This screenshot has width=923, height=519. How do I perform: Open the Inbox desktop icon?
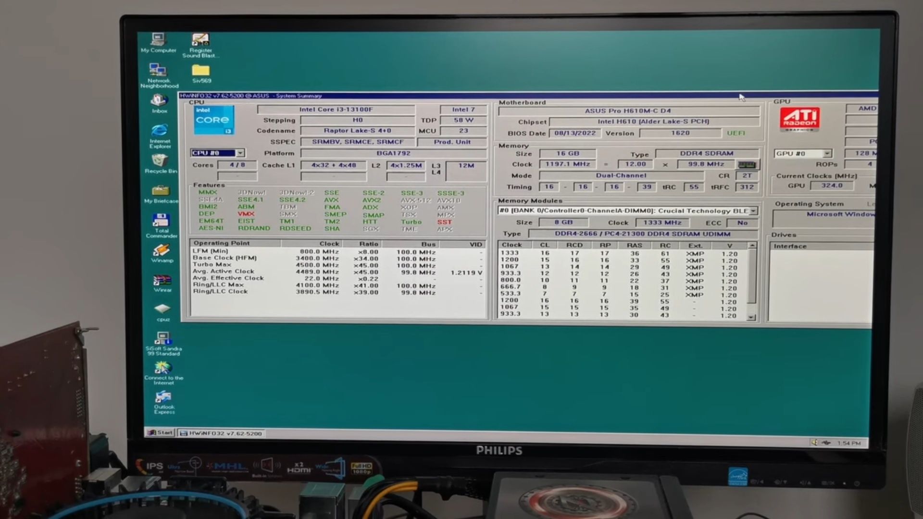160,103
